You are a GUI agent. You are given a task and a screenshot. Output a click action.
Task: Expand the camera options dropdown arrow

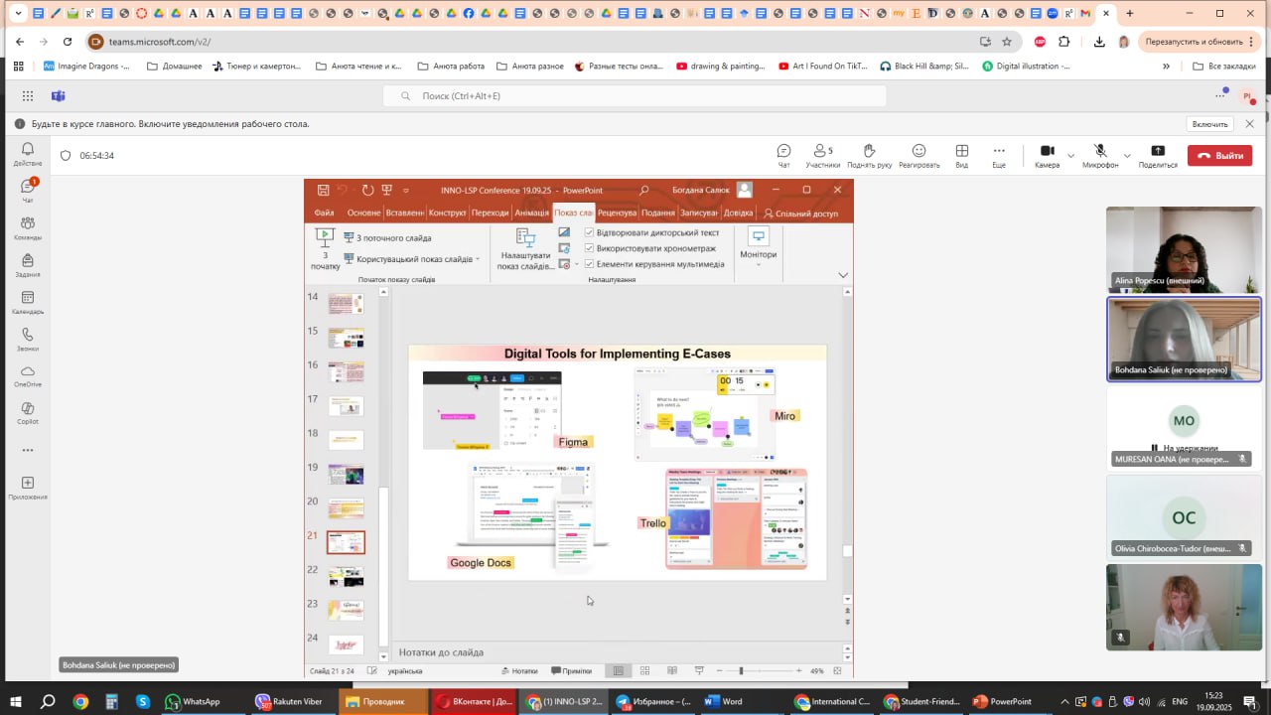click(1070, 156)
